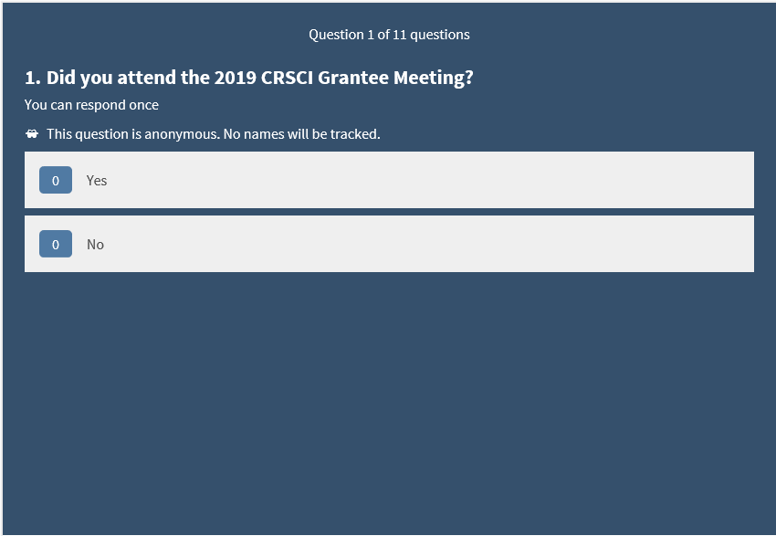Select the No answer option

point(389,244)
